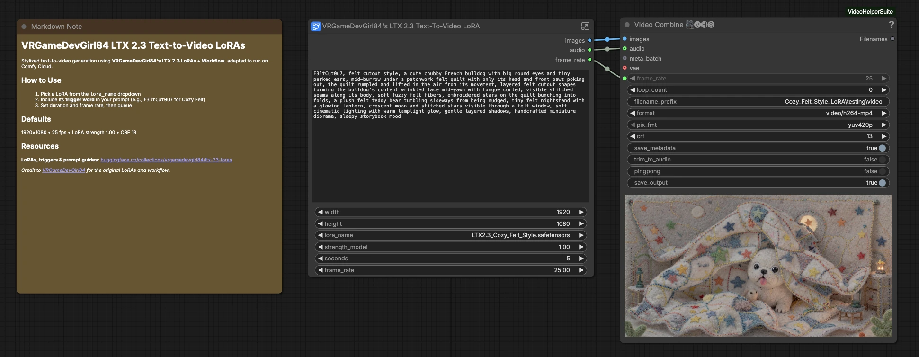Click the images output slot on the LoRA node
The image size is (919, 357).
(x=589, y=41)
